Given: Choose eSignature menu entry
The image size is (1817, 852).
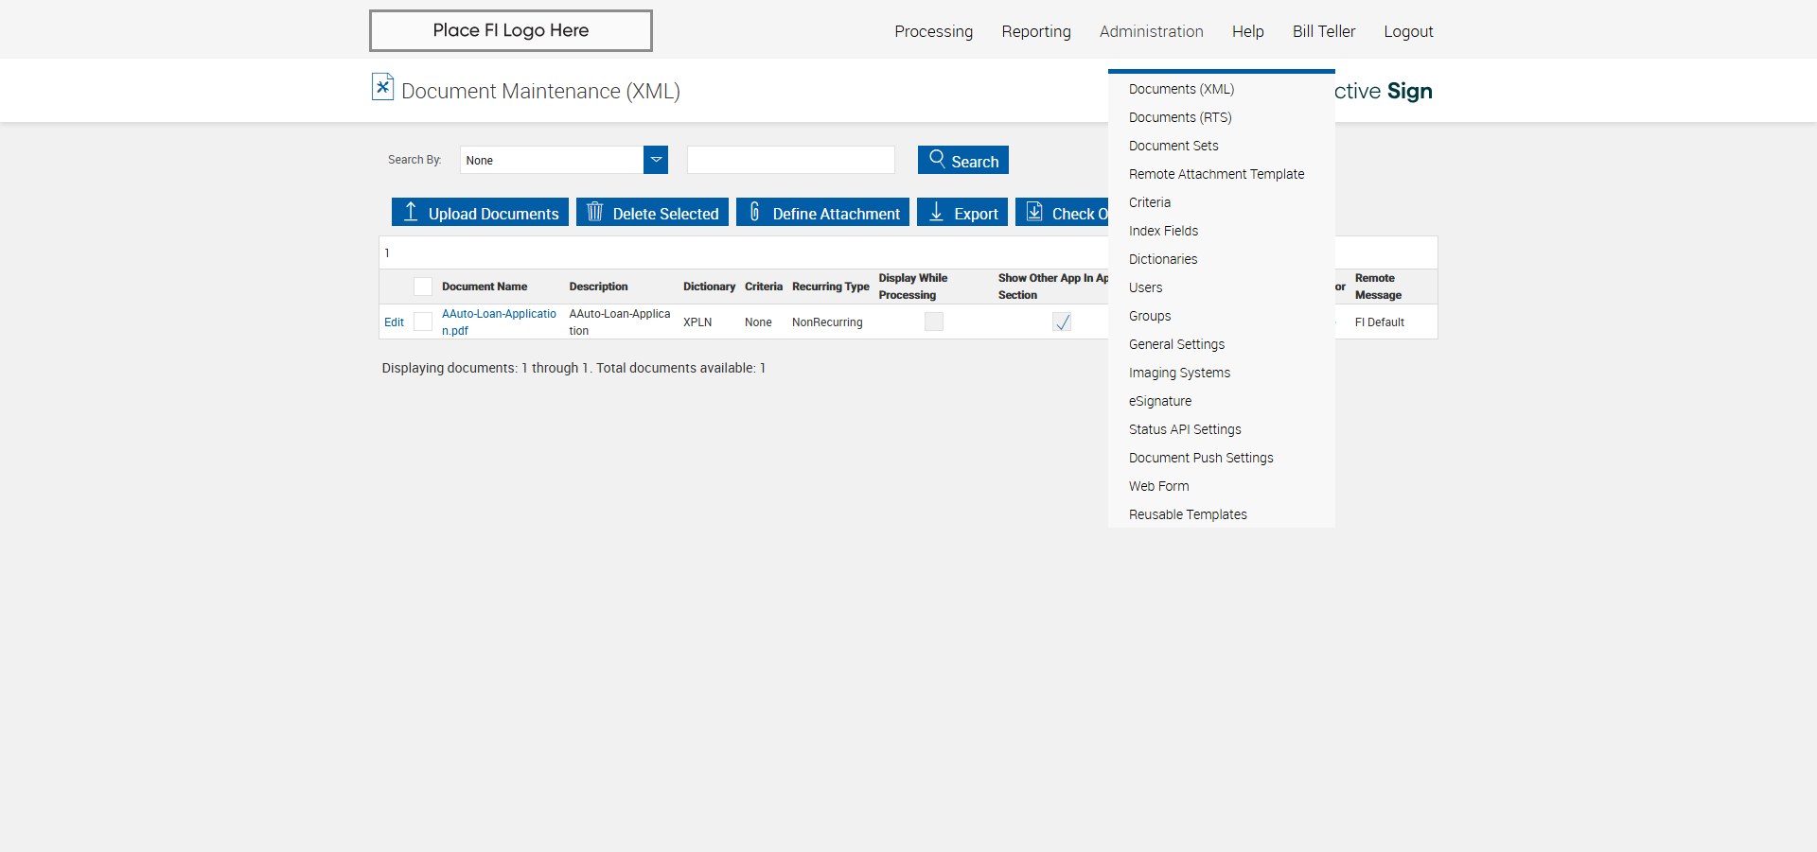Looking at the screenshot, I should pos(1160,401).
